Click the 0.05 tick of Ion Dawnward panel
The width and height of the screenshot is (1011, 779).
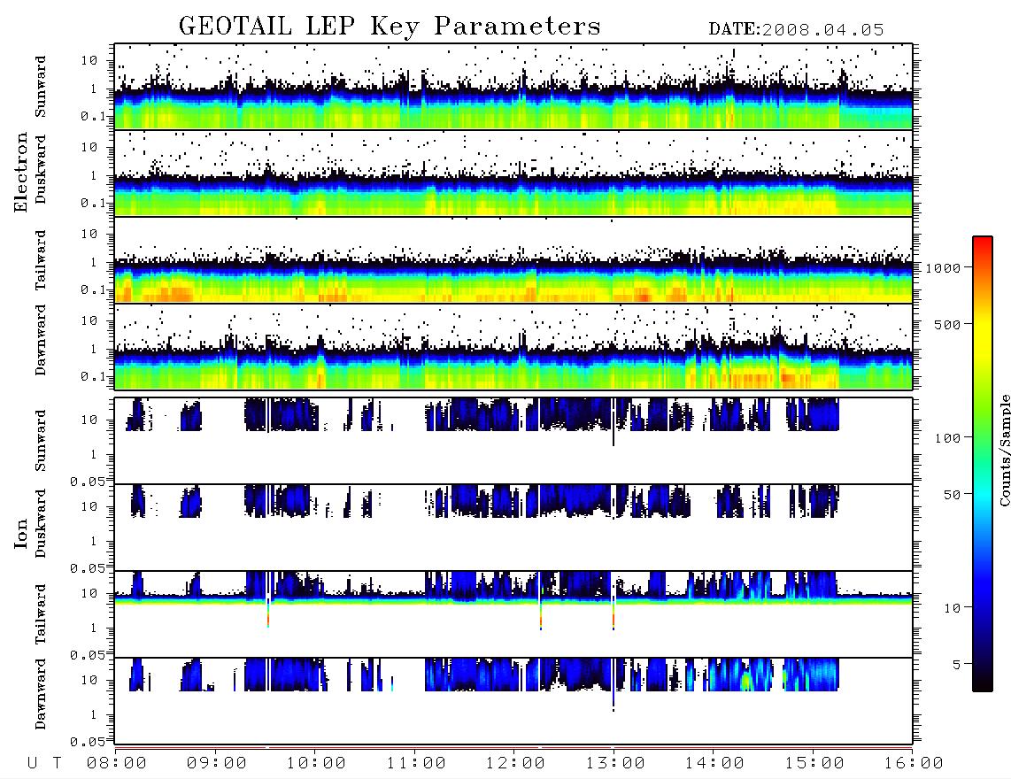point(87,742)
